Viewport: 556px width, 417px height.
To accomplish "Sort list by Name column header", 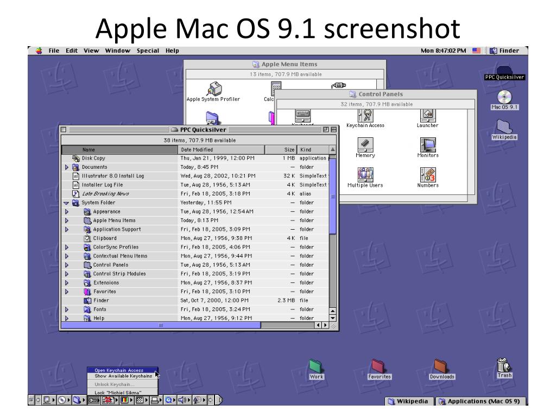I will coord(119,150).
